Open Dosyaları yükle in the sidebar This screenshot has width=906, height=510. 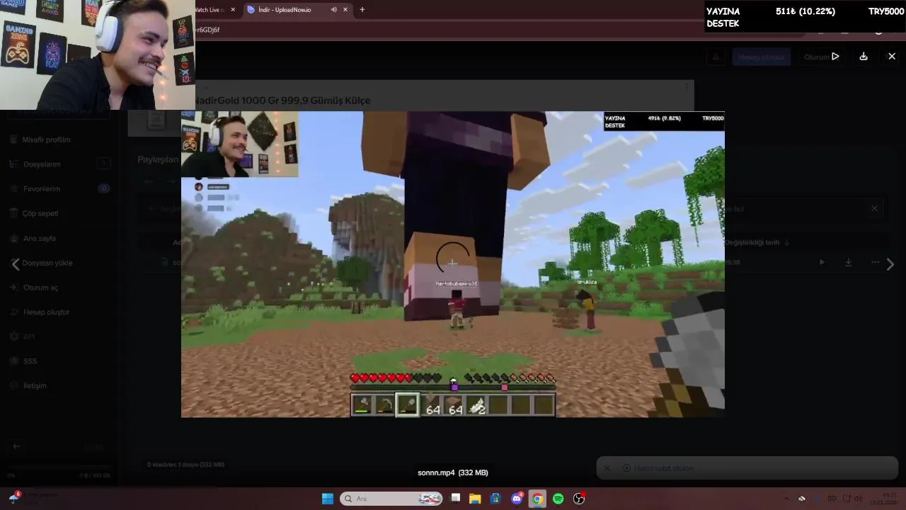[47, 263]
